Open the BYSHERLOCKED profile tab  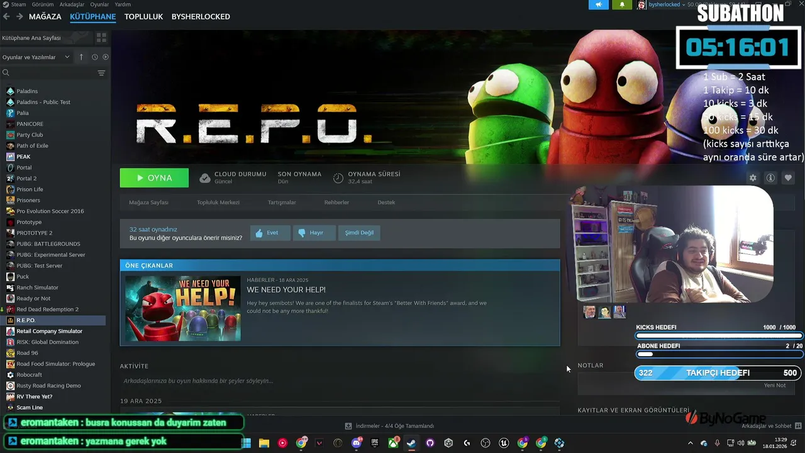coord(201,16)
